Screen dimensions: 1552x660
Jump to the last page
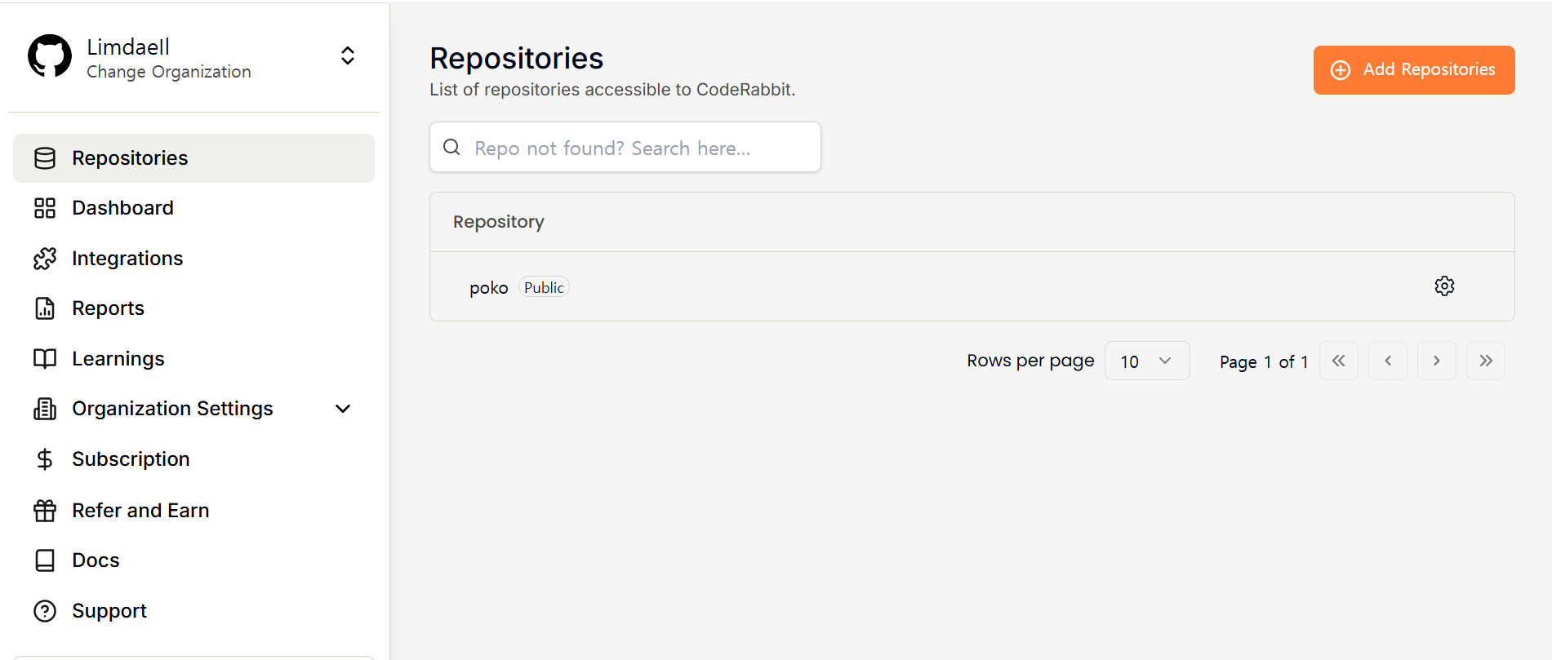pos(1485,361)
